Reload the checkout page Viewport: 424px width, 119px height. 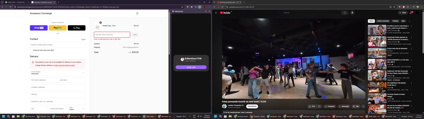click(10, 7)
